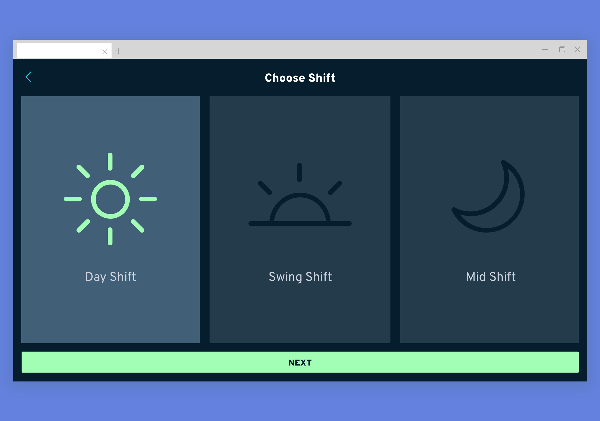Select the sun icon for Day Shift

[x=110, y=199]
